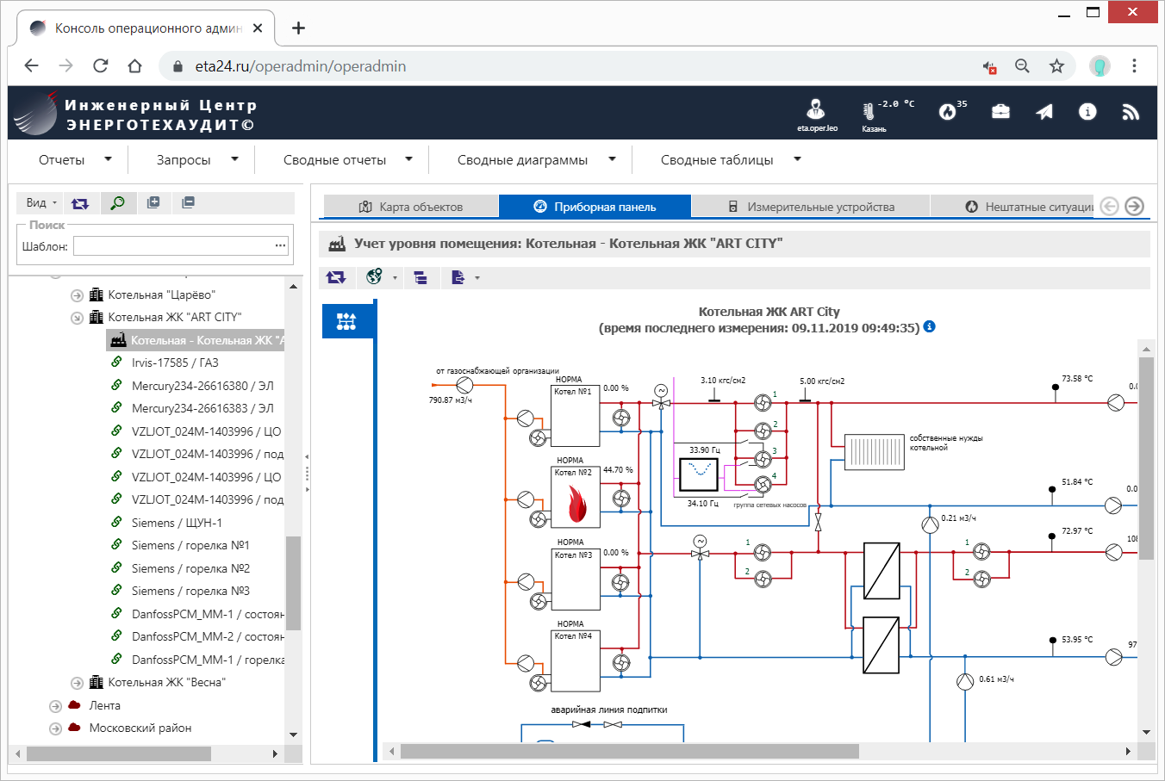Collapse the Котельная ЖК "ART CITY" node
1165x781 pixels.
(77, 318)
